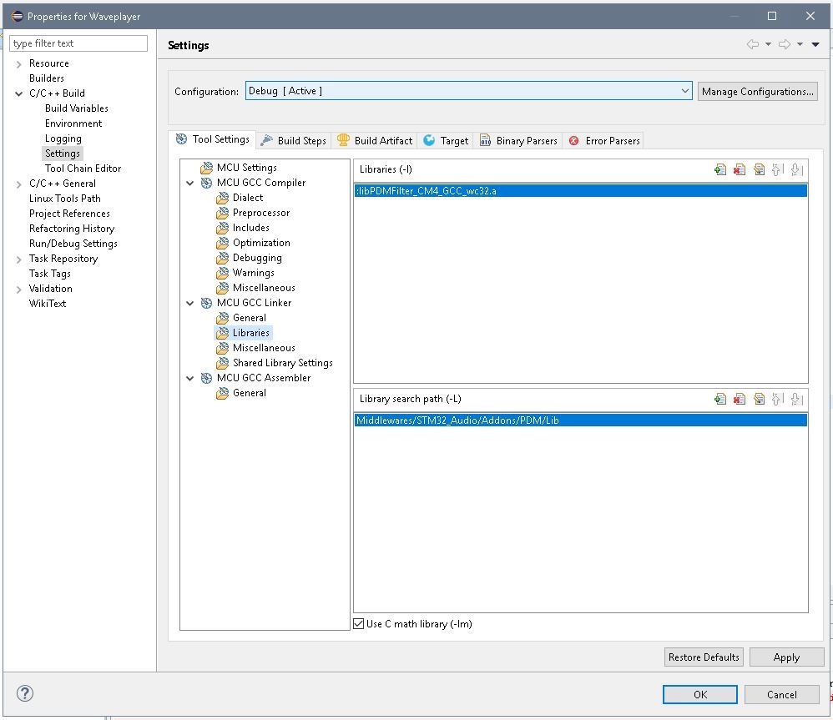The height and width of the screenshot is (720, 833).
Task: Click the Apply button
Action: pyautogui.click(x=786, y=657)
